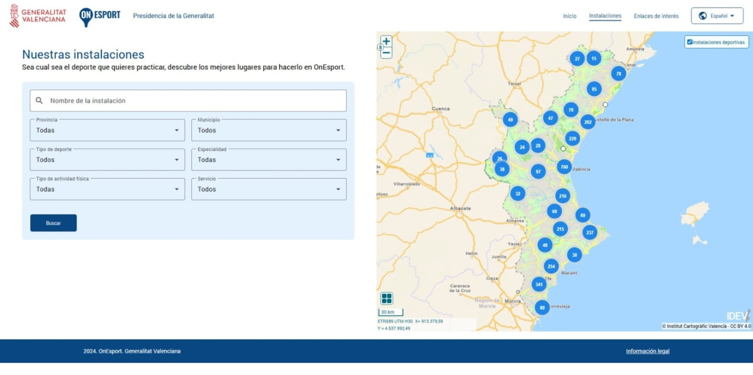Screen dimensions: 753x375
Task: Click the 760 cluster marker near València
Action: pyautogui.click(x=564, y=167)
